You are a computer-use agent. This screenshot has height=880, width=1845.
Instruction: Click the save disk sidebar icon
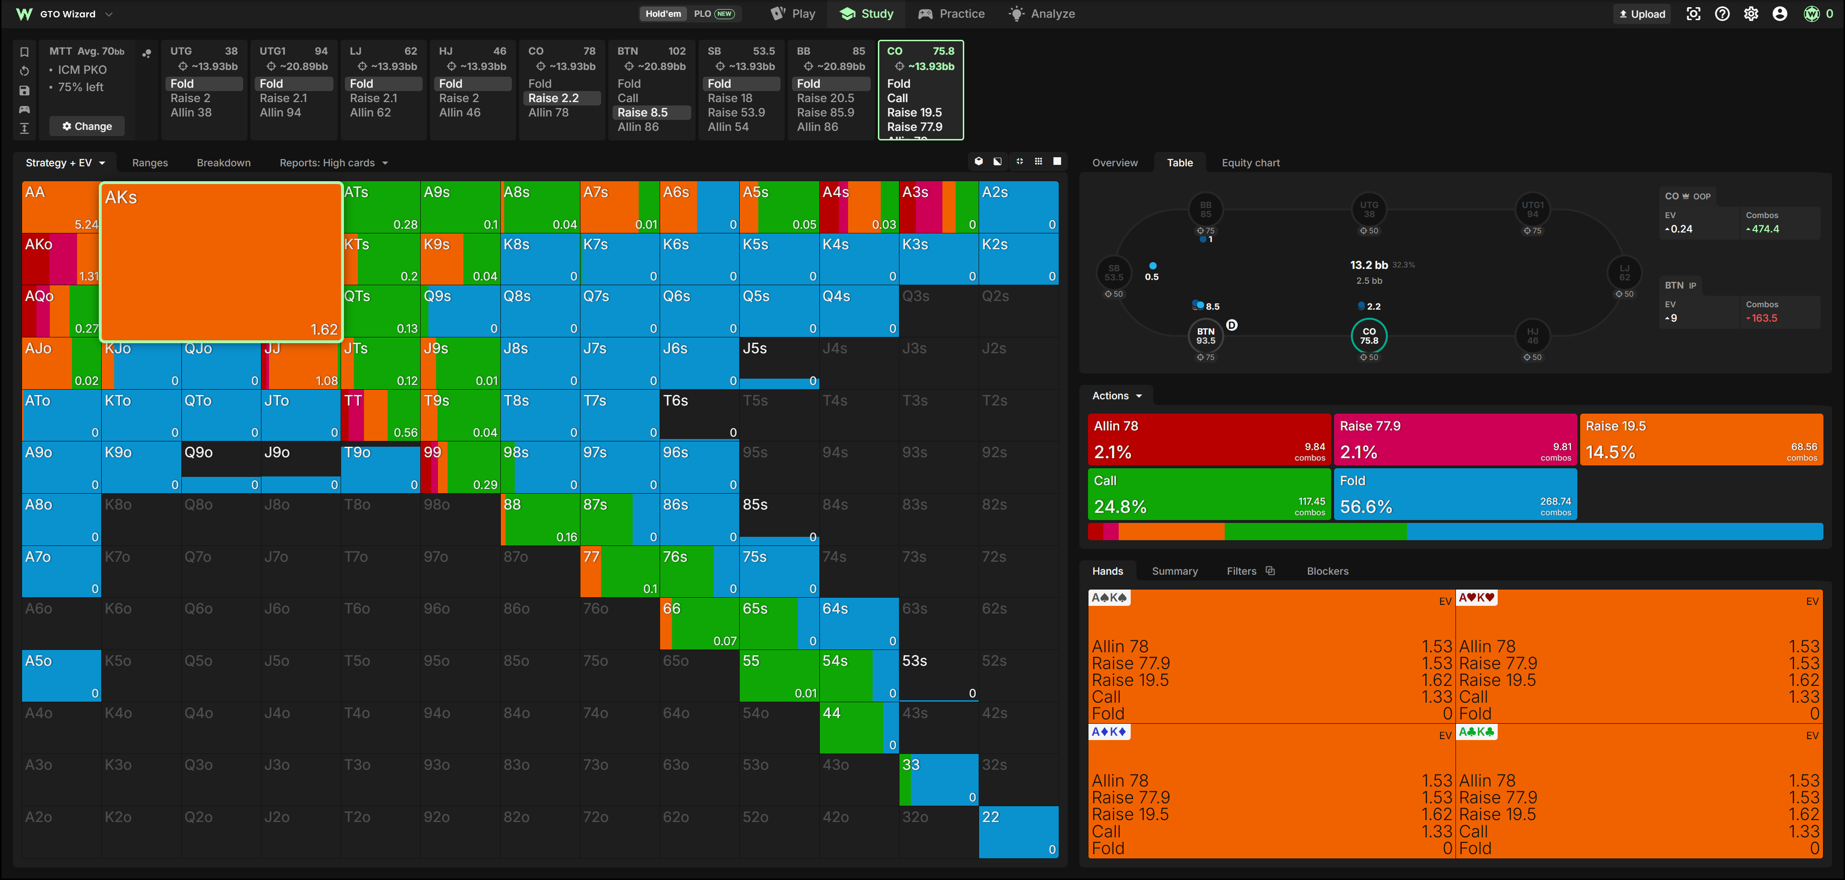24,90
